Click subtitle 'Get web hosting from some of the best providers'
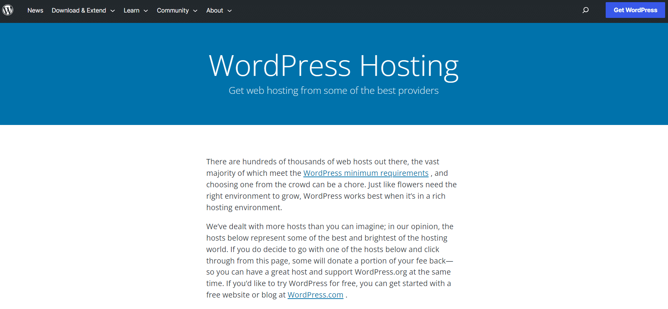 [333, 91]
